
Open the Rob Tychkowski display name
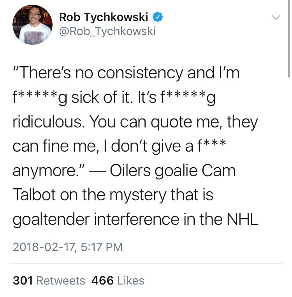103,17
